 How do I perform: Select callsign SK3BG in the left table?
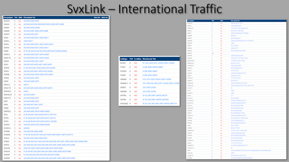6,51
